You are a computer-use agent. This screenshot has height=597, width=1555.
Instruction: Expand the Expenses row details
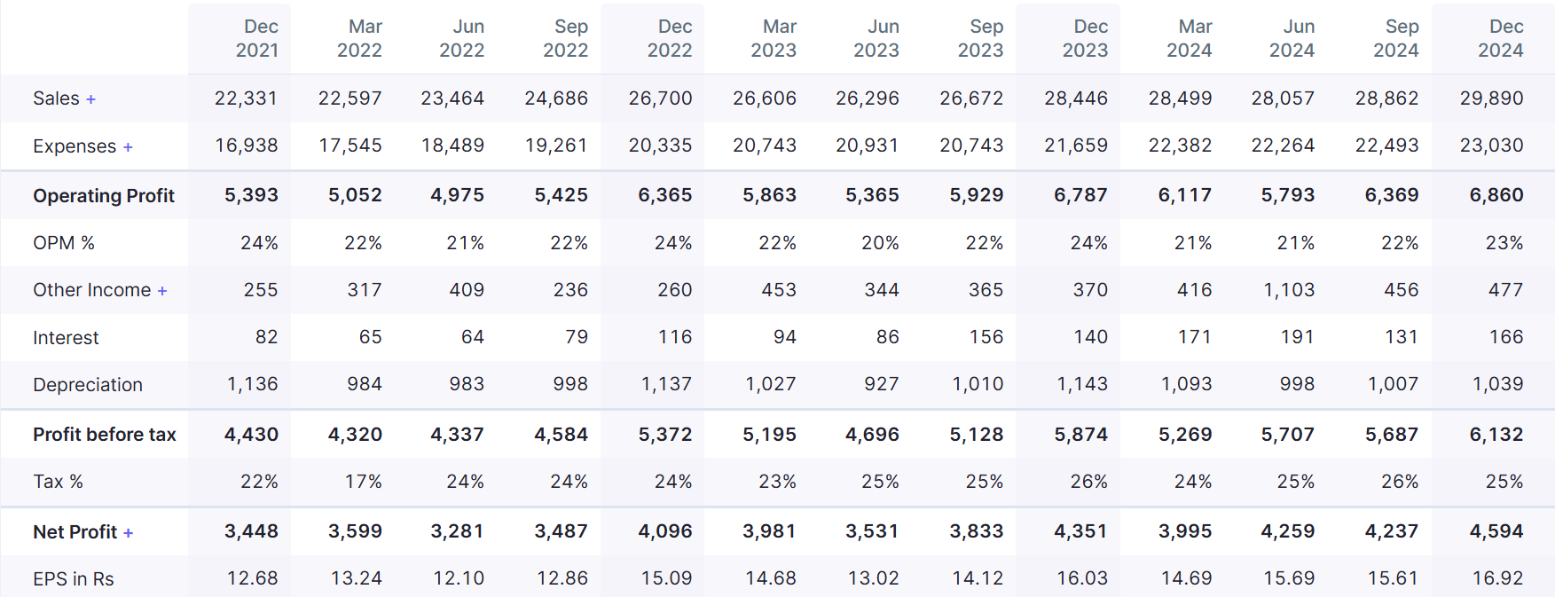(x=128, y=147)
